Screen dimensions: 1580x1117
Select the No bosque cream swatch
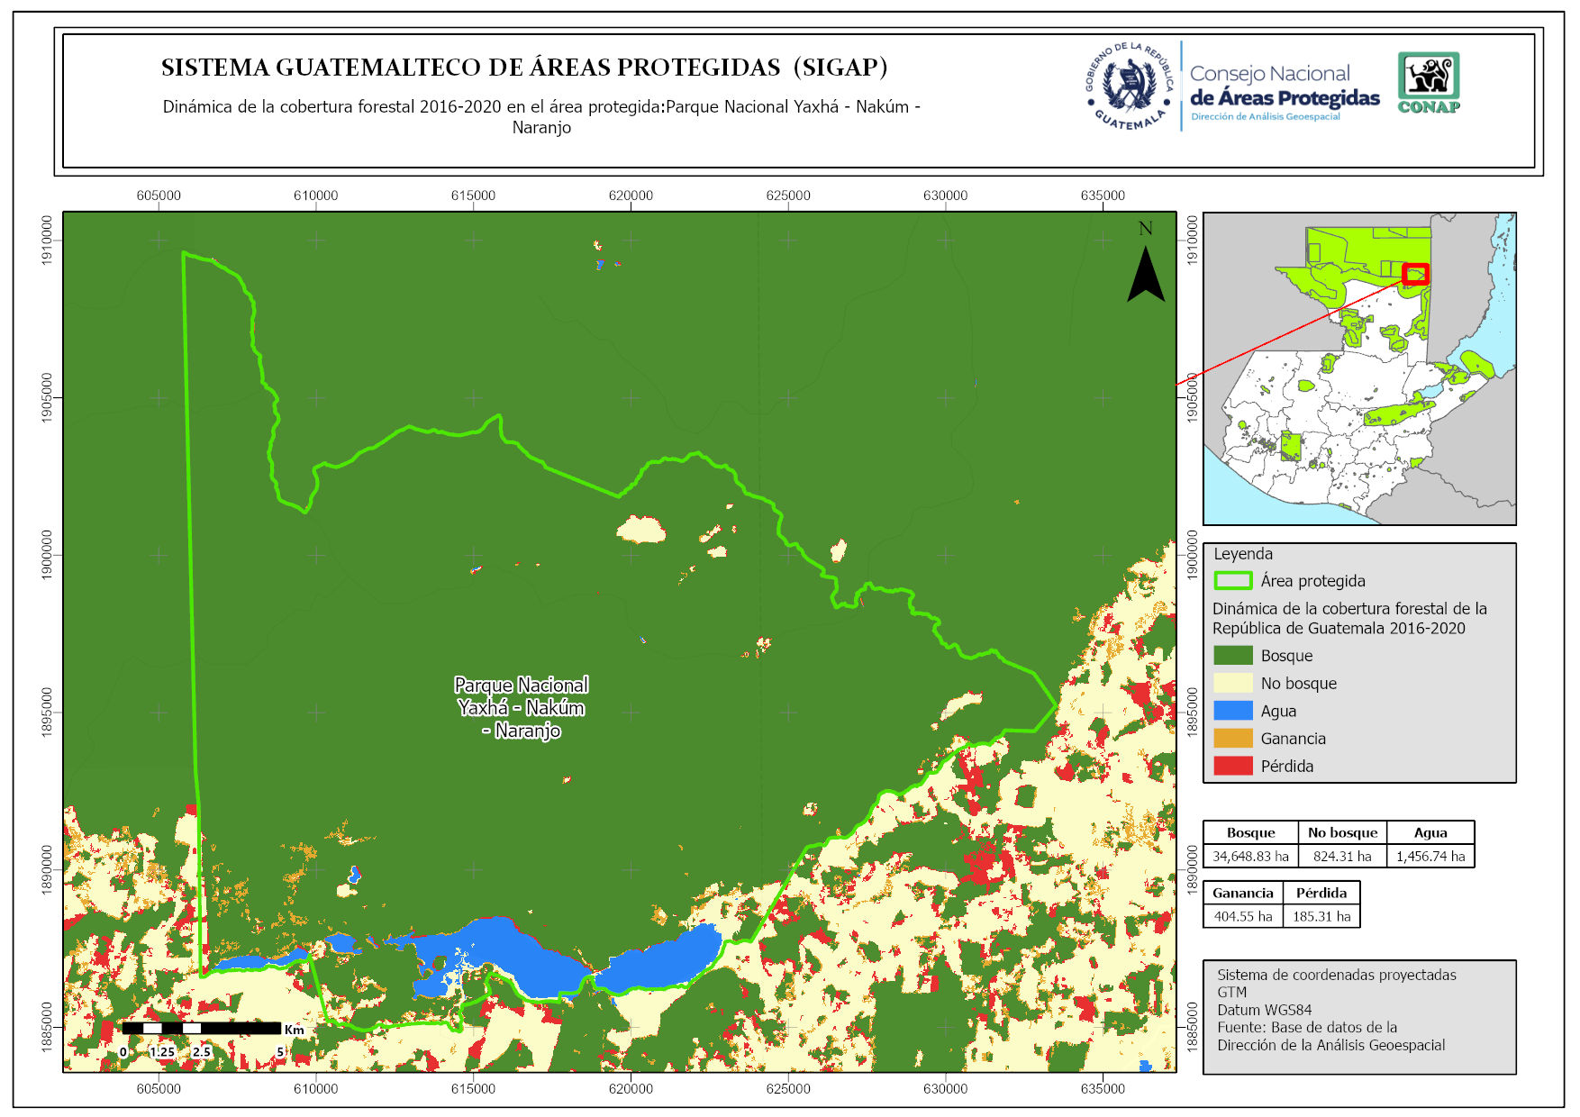click(x=1232, y=683)
